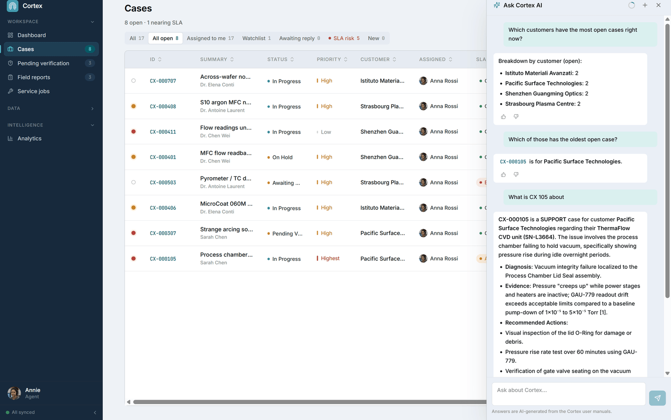
Task: Toggle watch marker for case CX-000411
Action: (133, 131)
